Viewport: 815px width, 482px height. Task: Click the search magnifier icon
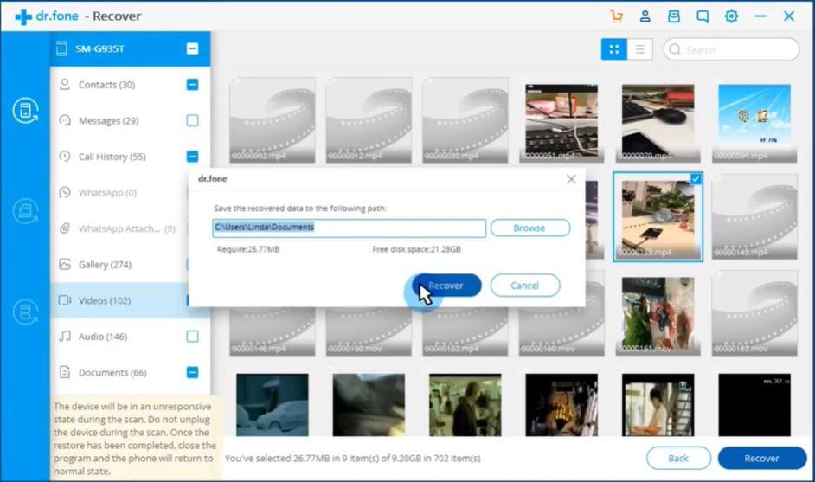pyautogui.click(x=675, y=49)
